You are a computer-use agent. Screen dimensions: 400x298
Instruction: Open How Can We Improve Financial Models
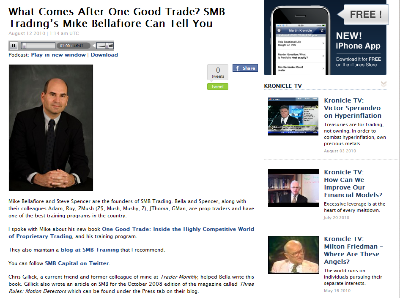[x=353, y=184]
